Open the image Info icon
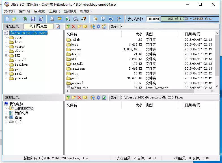This screenshot has height=163, width=222. [x=103, y=19]
